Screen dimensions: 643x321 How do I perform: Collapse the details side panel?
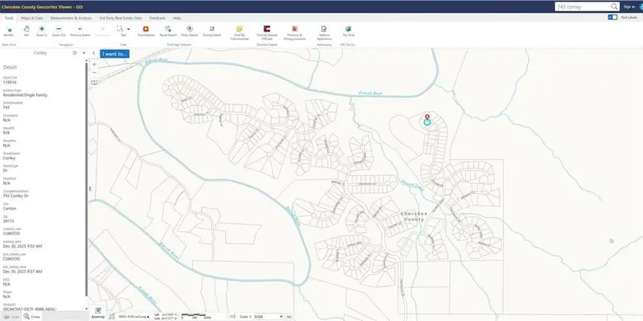[x=94, y=53]
